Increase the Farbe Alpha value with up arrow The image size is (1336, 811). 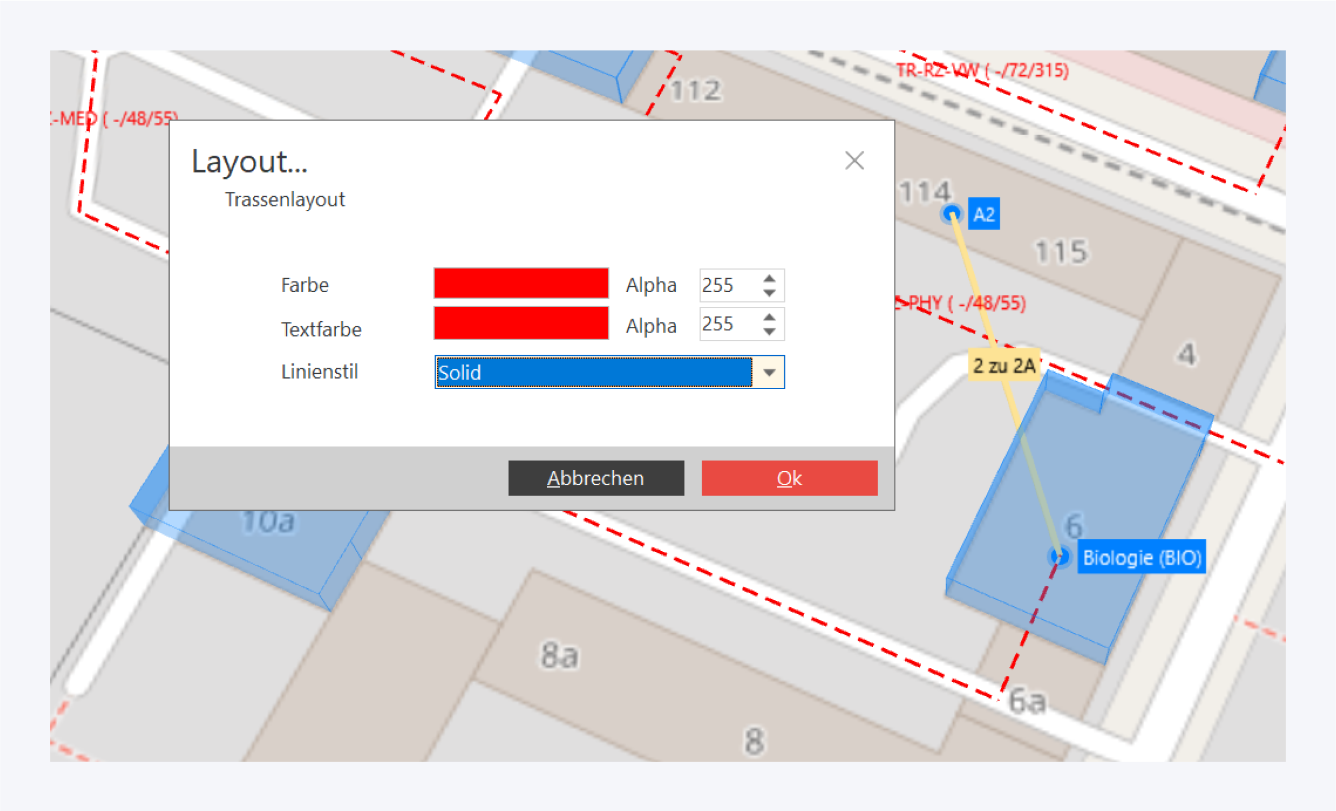pyautogui.click(x=768, y=279)
